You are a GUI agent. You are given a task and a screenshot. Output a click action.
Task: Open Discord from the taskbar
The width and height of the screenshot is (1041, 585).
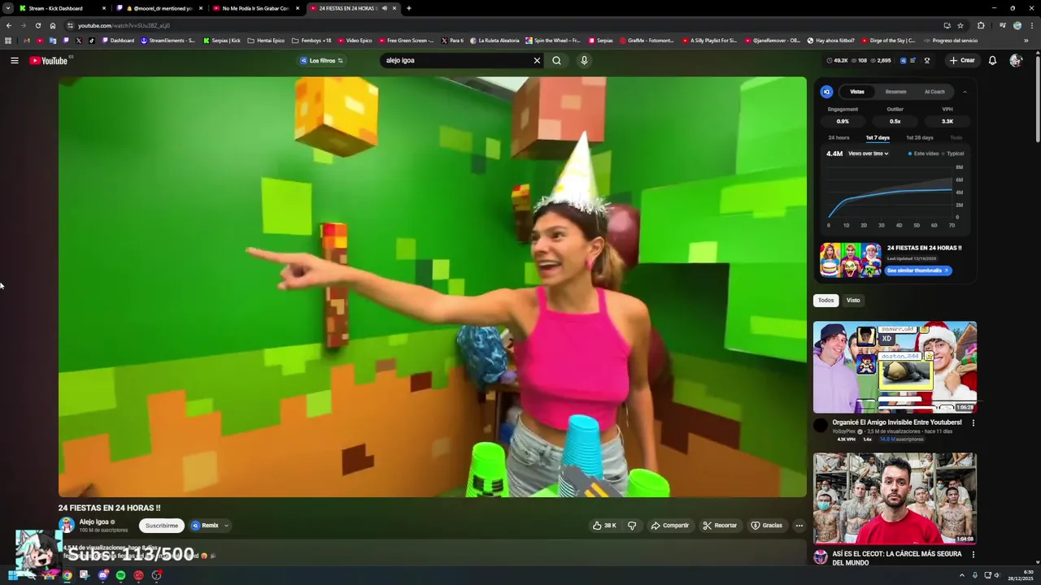[102, 575]
